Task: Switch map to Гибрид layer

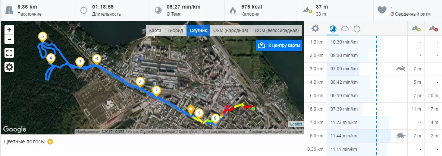Action: (x=175, y=31)
